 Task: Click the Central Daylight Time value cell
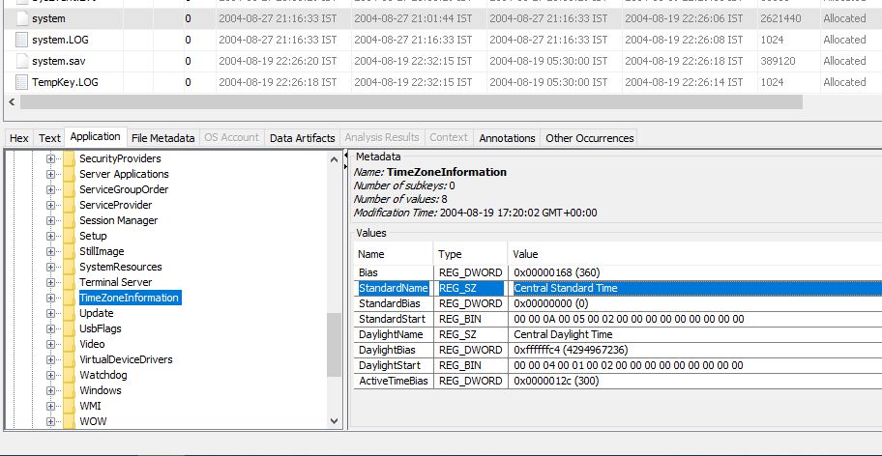click(x=694, y=334)
